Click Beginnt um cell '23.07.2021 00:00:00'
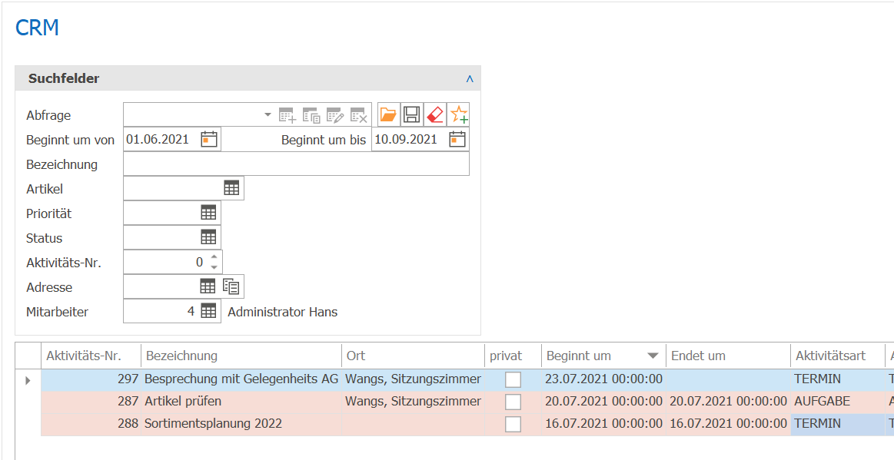894x460 pixels. 603,379
